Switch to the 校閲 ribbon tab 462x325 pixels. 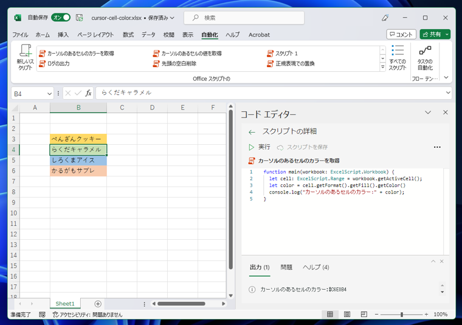click(169, 35)
